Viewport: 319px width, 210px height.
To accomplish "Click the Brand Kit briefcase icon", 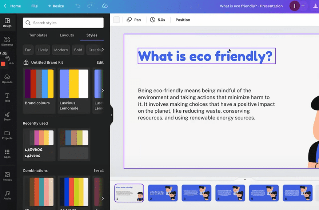I will click(26, 62).
